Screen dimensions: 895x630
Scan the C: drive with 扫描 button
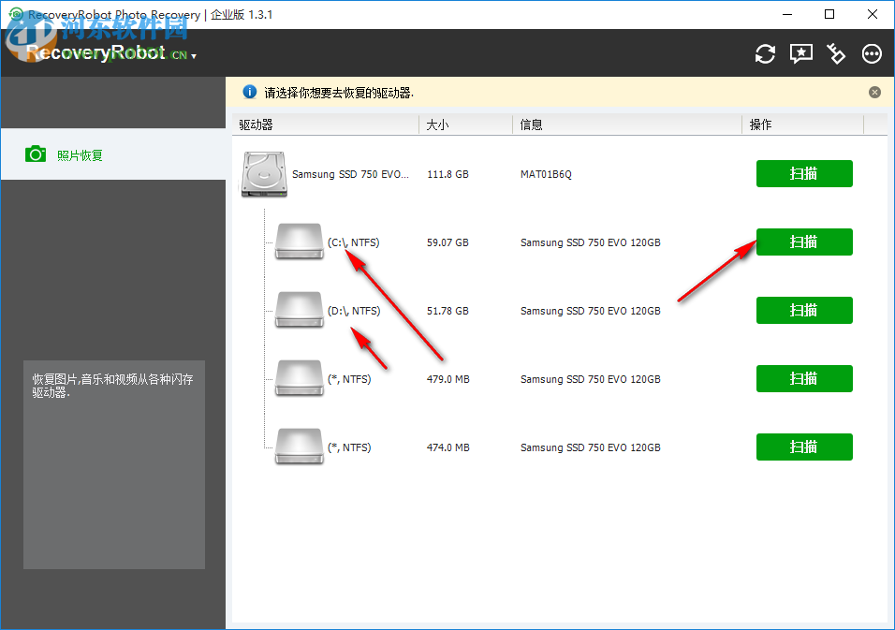(803, 242)
